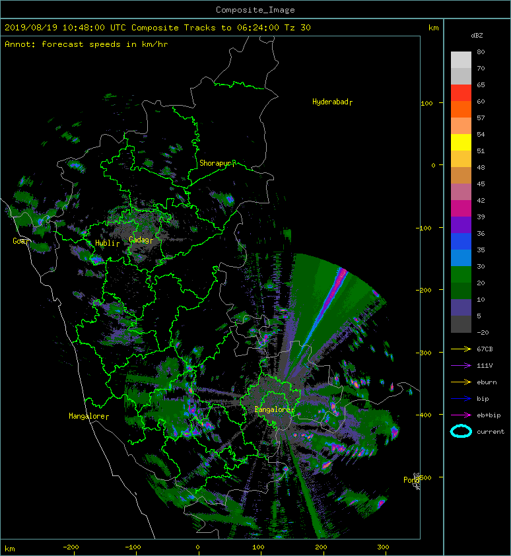Select the light blue swatch above 30
The width and height of the screenshot is (511, 556).
pyautogui.click(x=461, y=258)
